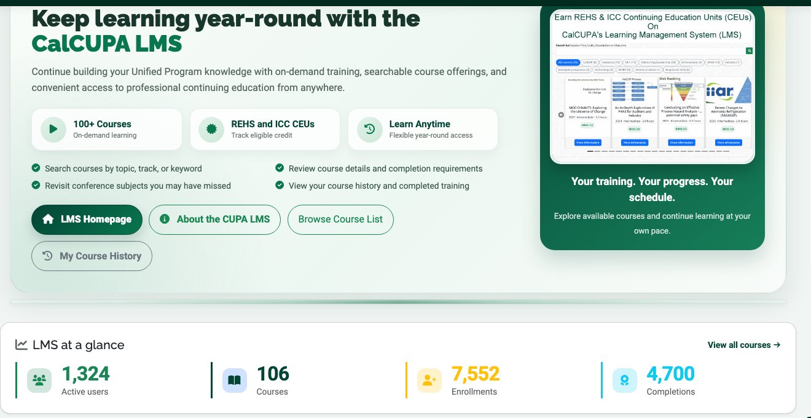Click the Explore available courses description text
Image resolution: width=811 pixels, height=418 pixels.
pos(652,224)
